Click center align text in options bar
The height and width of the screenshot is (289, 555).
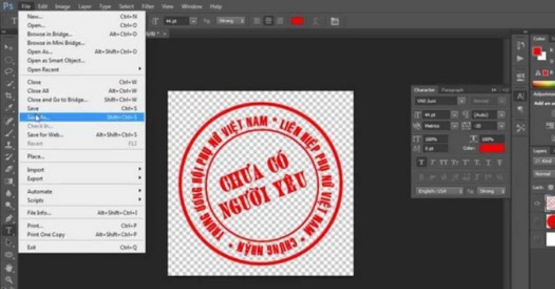click(268, 21)
